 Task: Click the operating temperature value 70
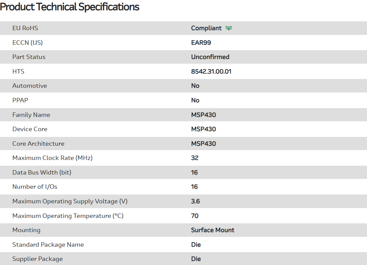(x=194, y=216)
